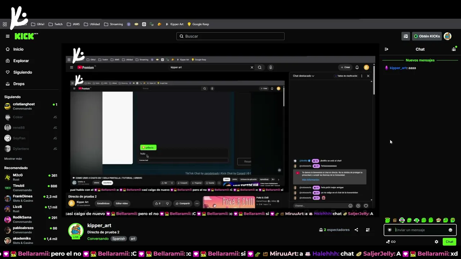This screenshot has width=461, height=259.
Task: Collapse the chat panel using the arrow icon
Action: click(386, 49)
